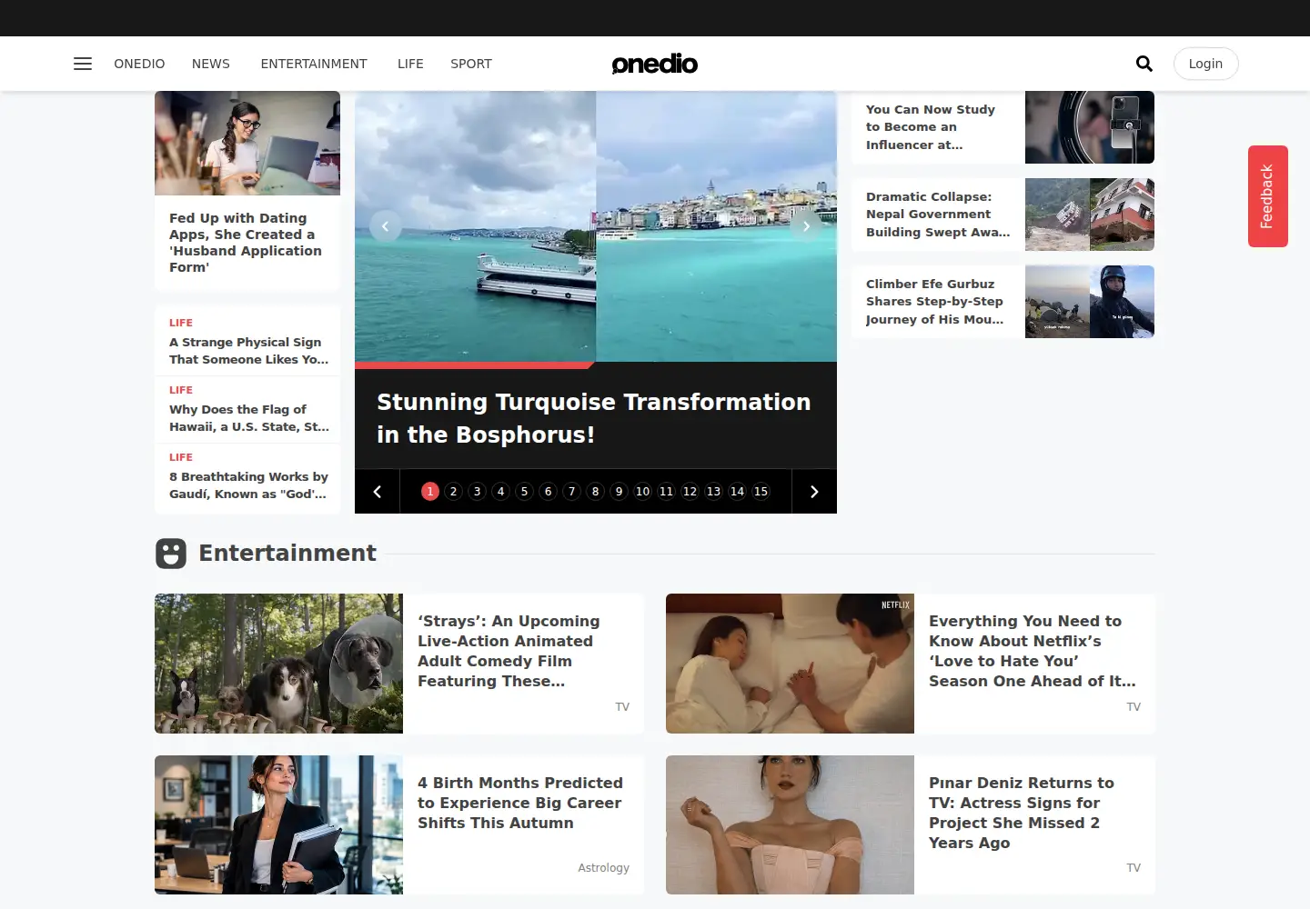The height and width of the screenshot is (909, 1310).
Task: Select slide 9 in the slider pagination
Action: (620, 492)
